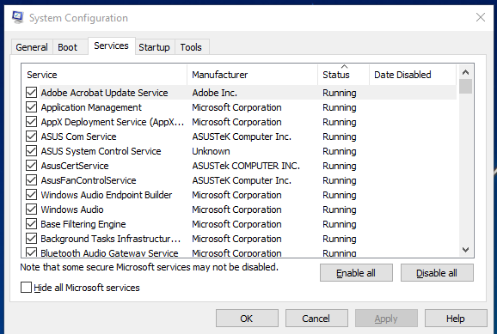497x334 pixels.
Task: Toggle the AsusFanControlService checkbox
Action: (x=31, y=180)
